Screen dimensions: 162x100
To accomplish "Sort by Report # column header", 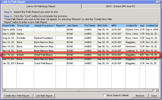I will coord(61,26).
